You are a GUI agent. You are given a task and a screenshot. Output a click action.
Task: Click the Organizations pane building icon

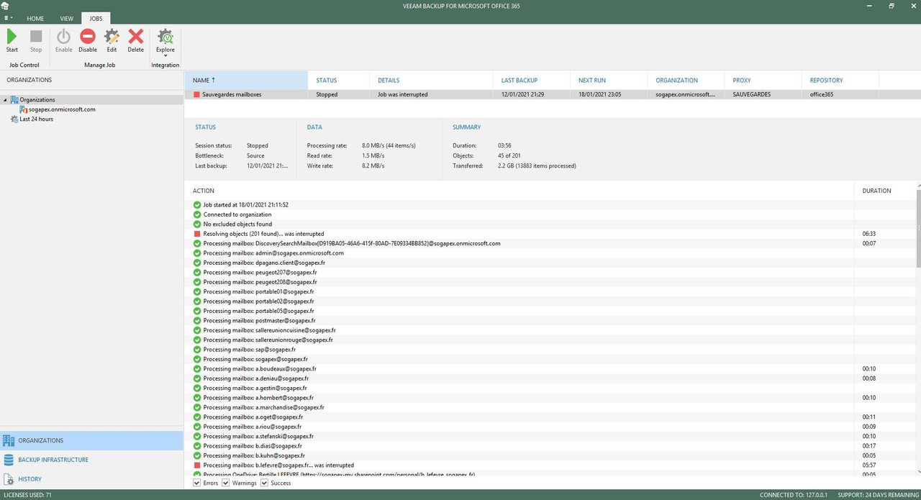click(x=9, y=440)
